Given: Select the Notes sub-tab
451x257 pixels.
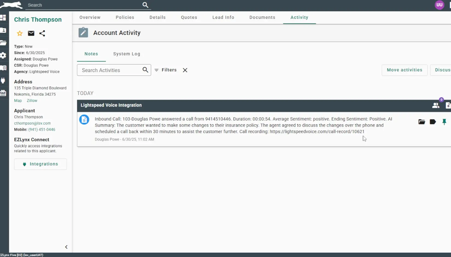Looking at the screenshot, I should click(91, 54).
